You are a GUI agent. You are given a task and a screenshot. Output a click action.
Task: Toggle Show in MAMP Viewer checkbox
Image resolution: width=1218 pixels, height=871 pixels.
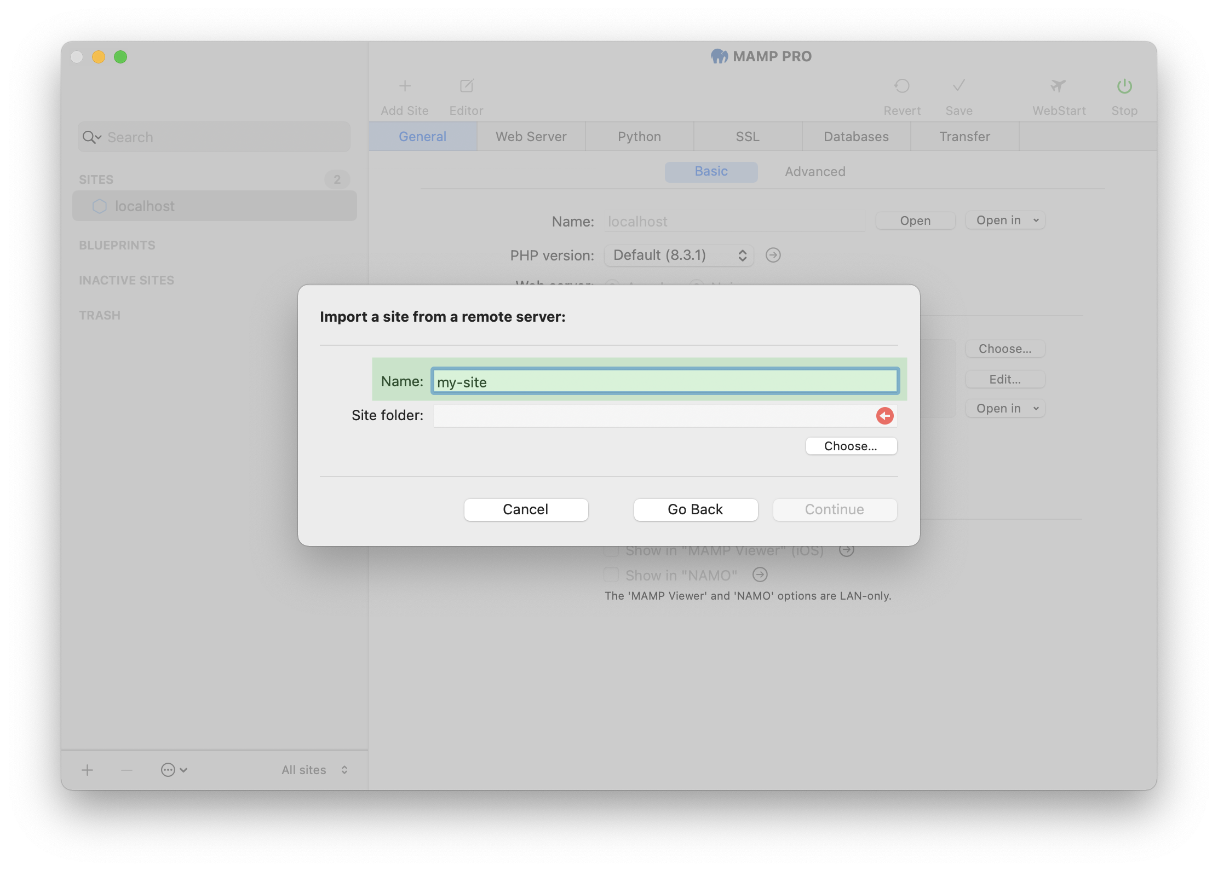611,550
